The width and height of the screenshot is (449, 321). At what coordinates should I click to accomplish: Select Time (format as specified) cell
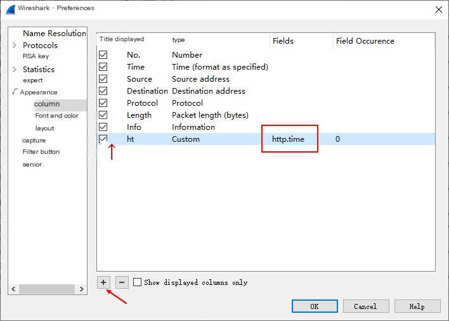220,67
